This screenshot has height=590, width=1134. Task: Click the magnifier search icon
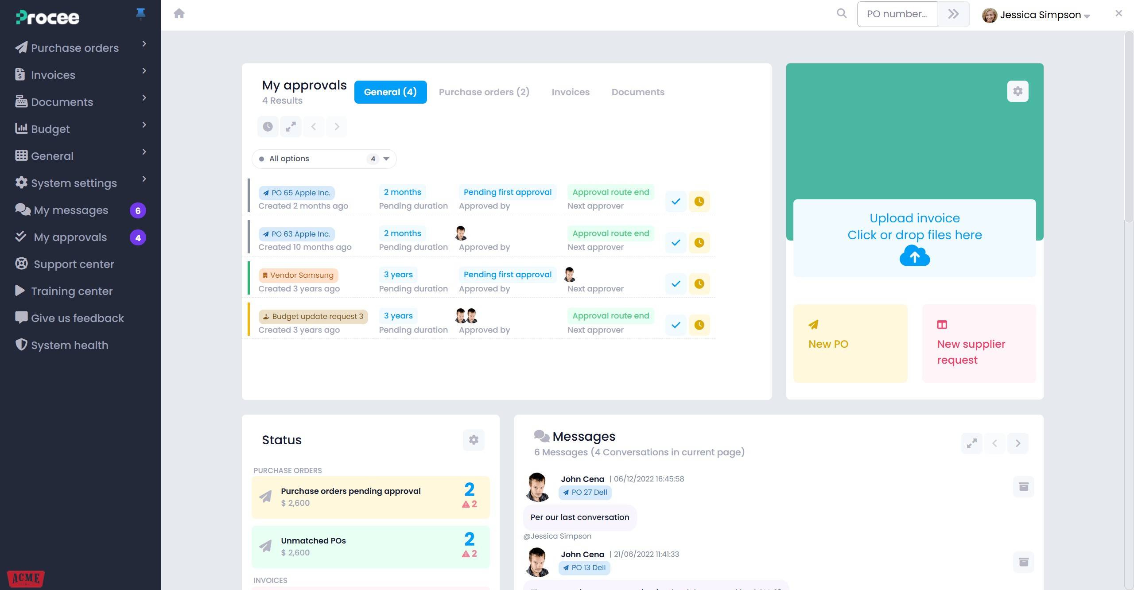841,14
